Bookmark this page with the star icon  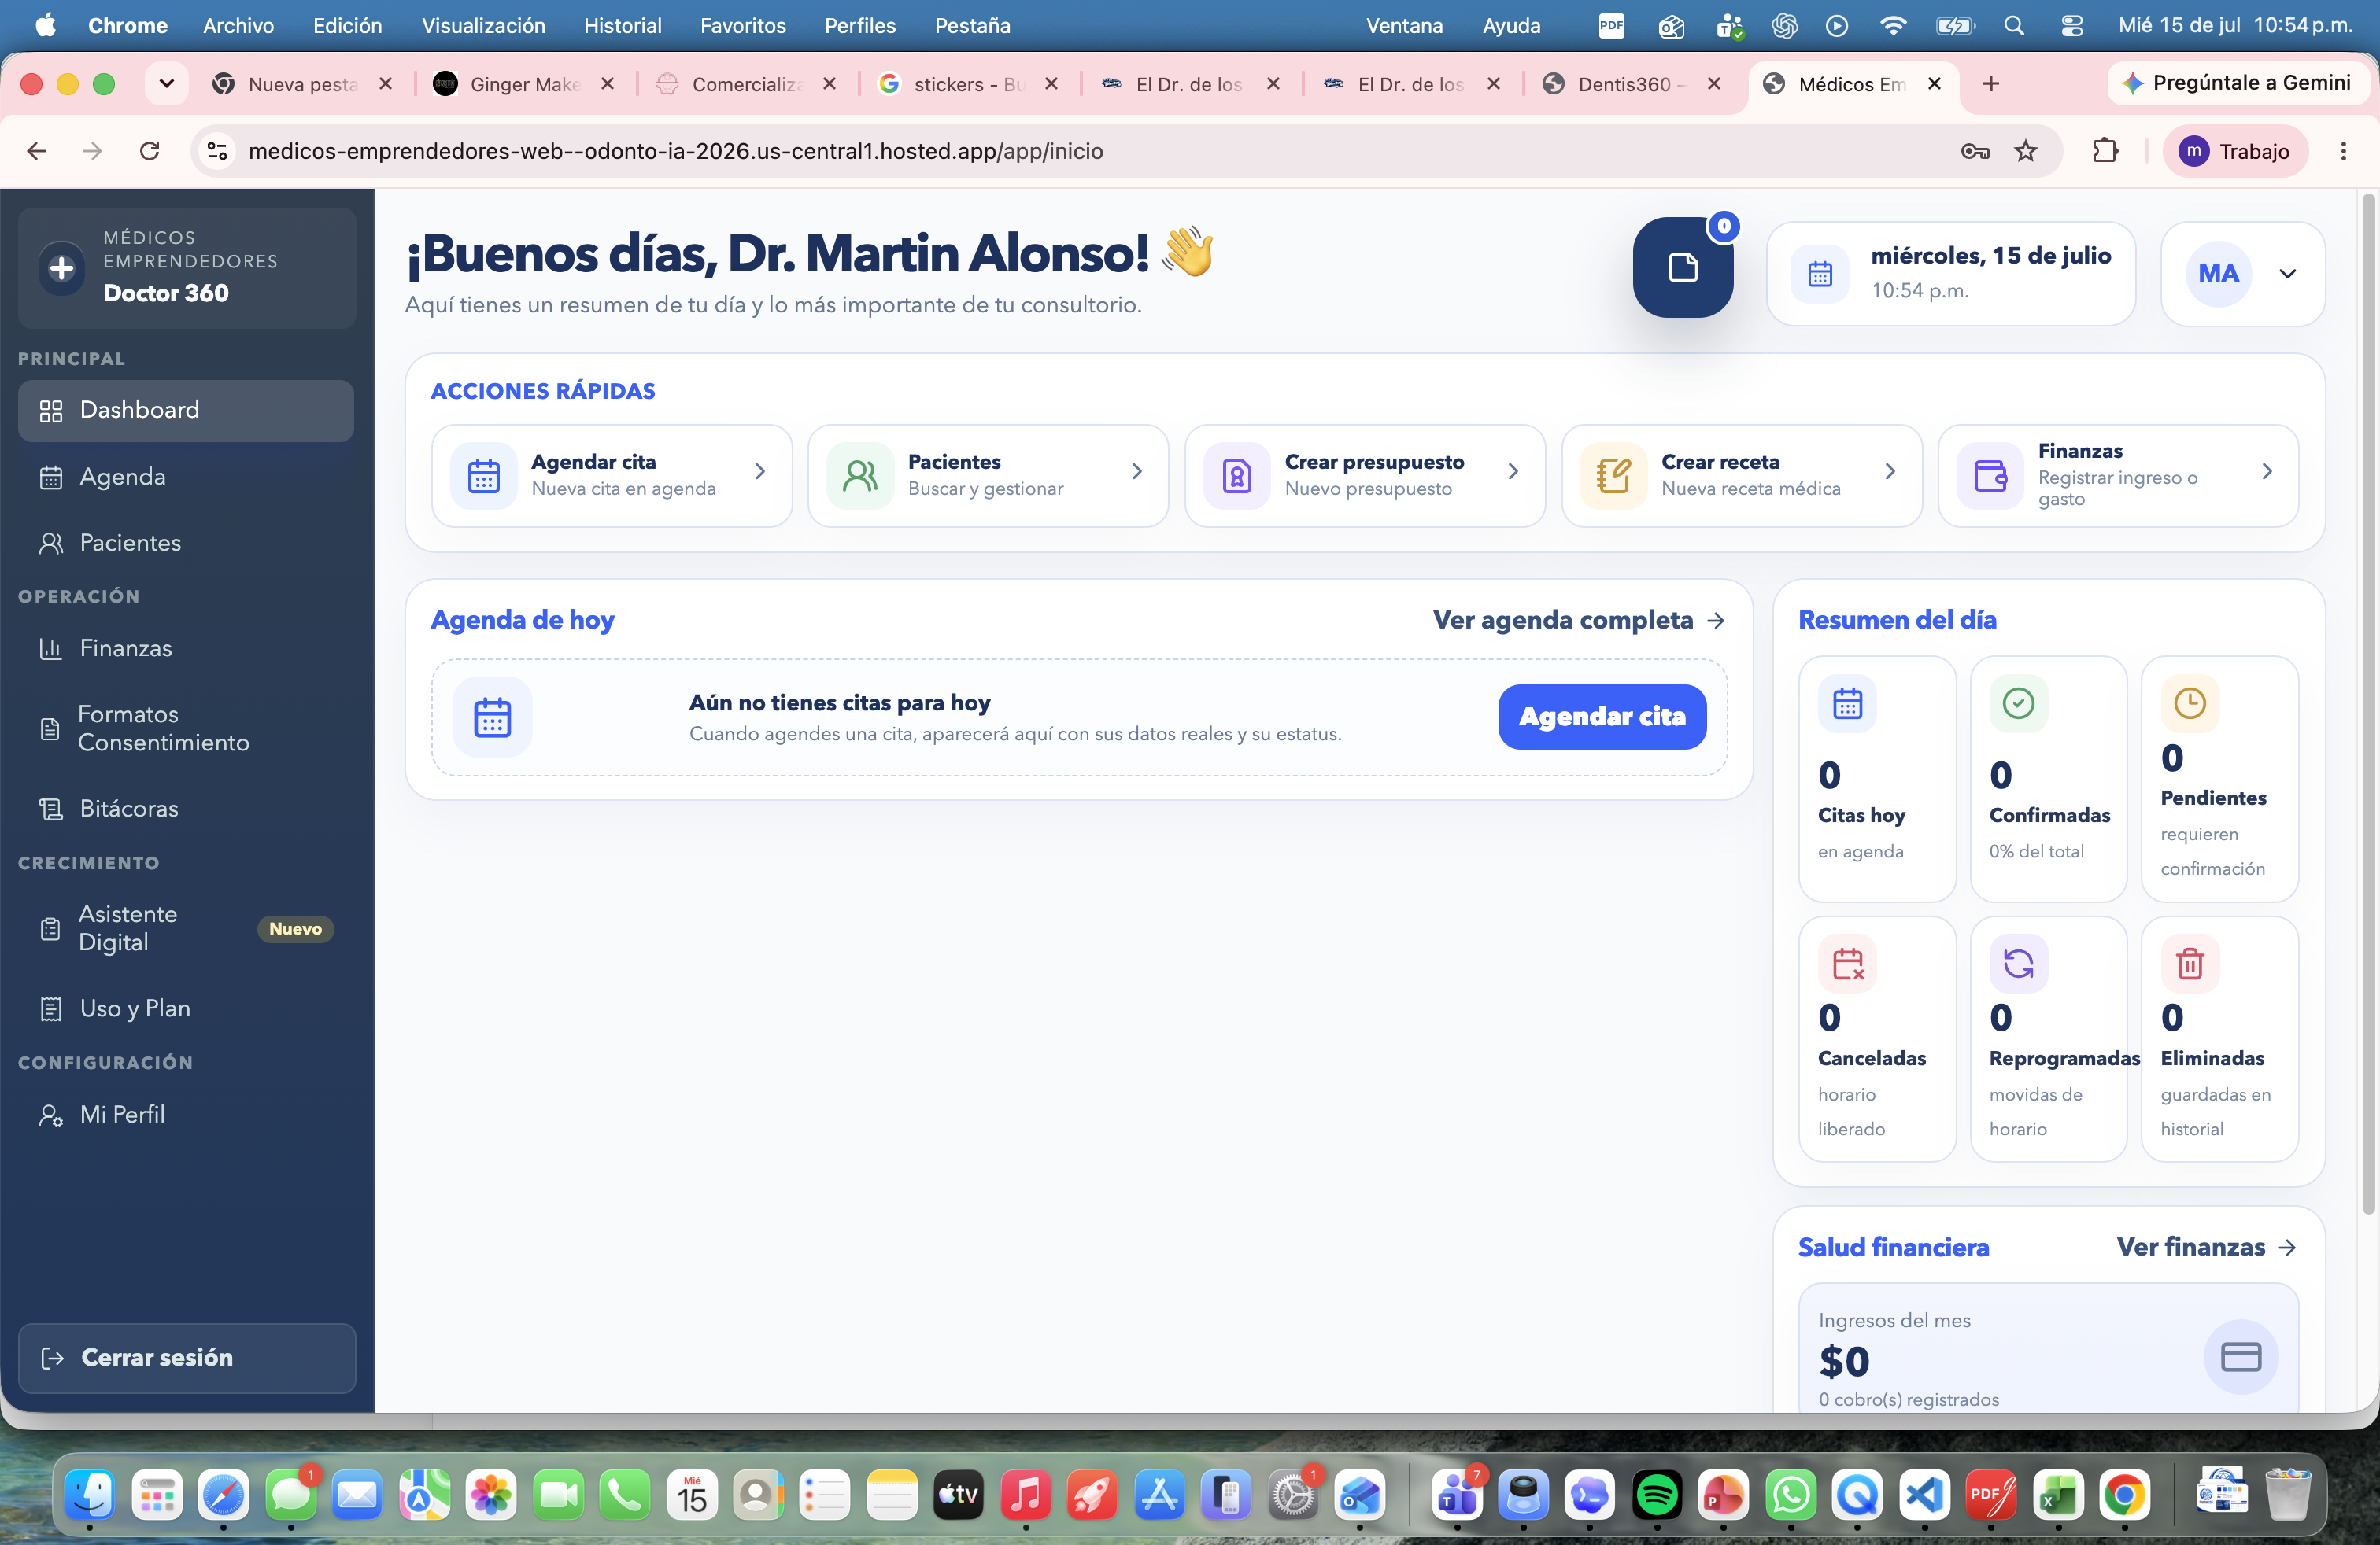[2025, 151]
